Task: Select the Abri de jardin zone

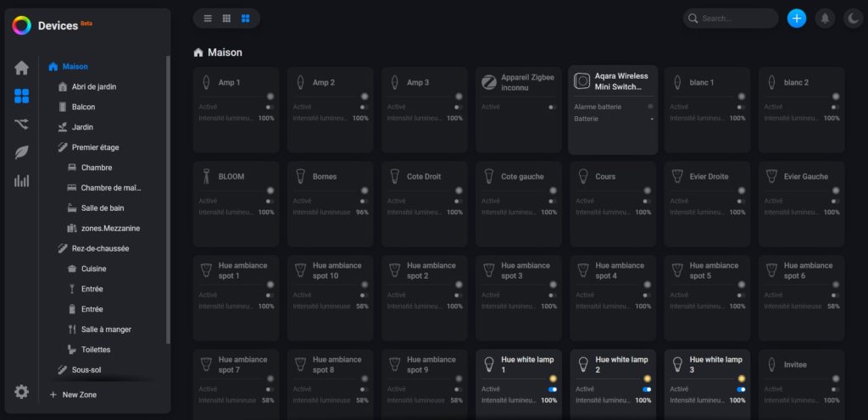Action: point(93,86)
